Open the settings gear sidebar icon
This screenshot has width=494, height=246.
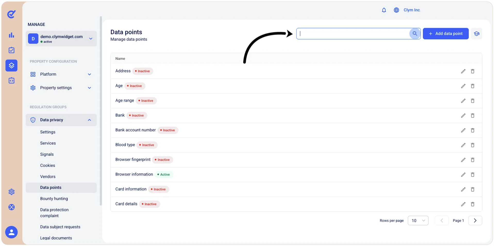11,192
